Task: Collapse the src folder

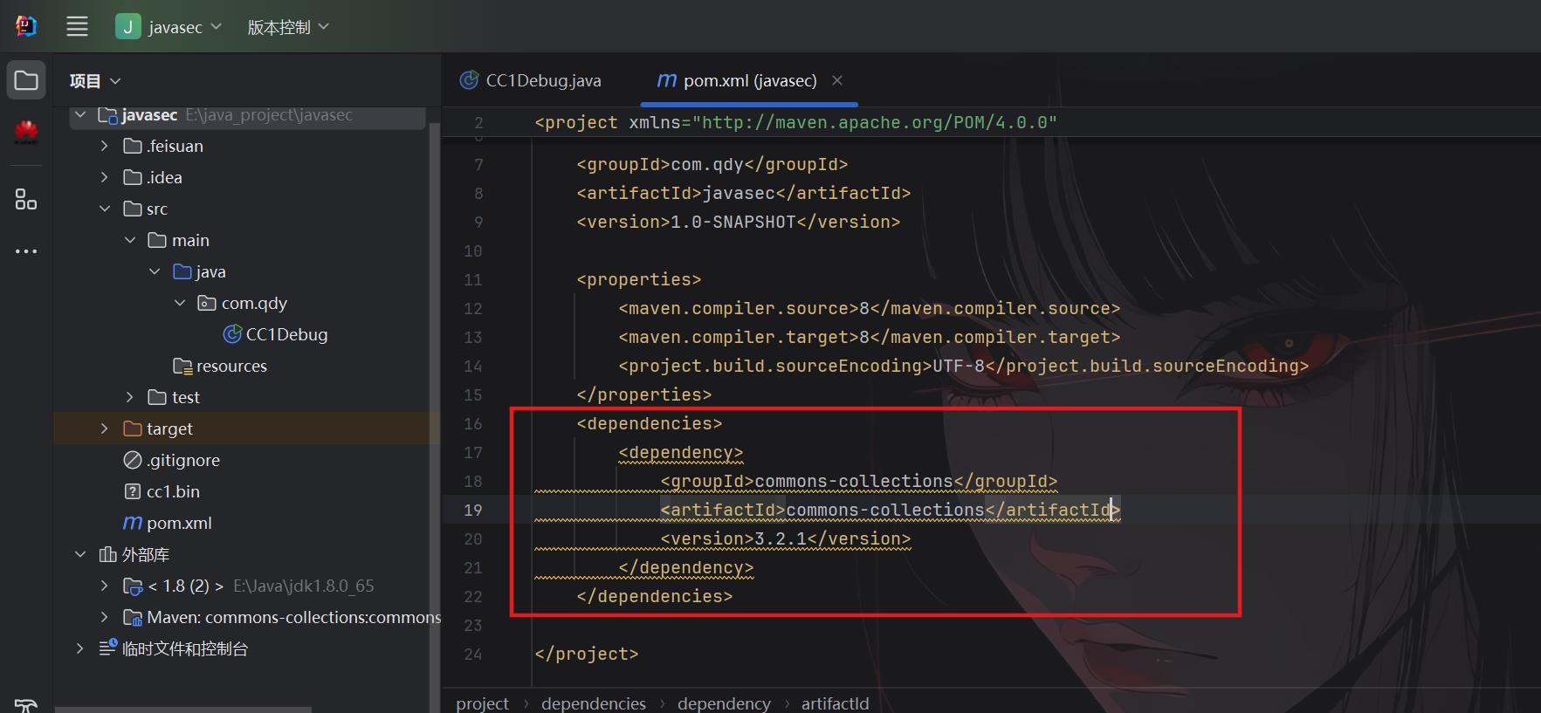Action: click(105, 209)
